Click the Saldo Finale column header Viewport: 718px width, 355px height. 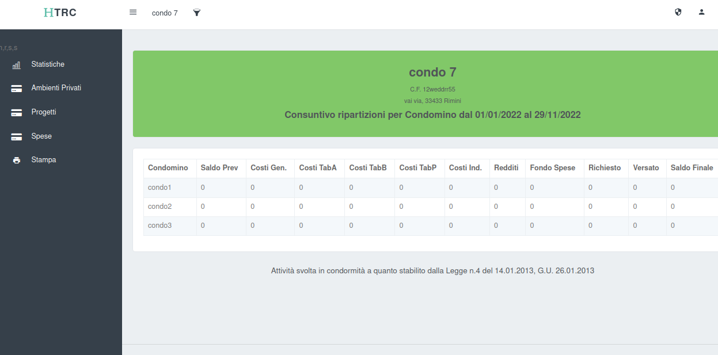coord(692,168)
